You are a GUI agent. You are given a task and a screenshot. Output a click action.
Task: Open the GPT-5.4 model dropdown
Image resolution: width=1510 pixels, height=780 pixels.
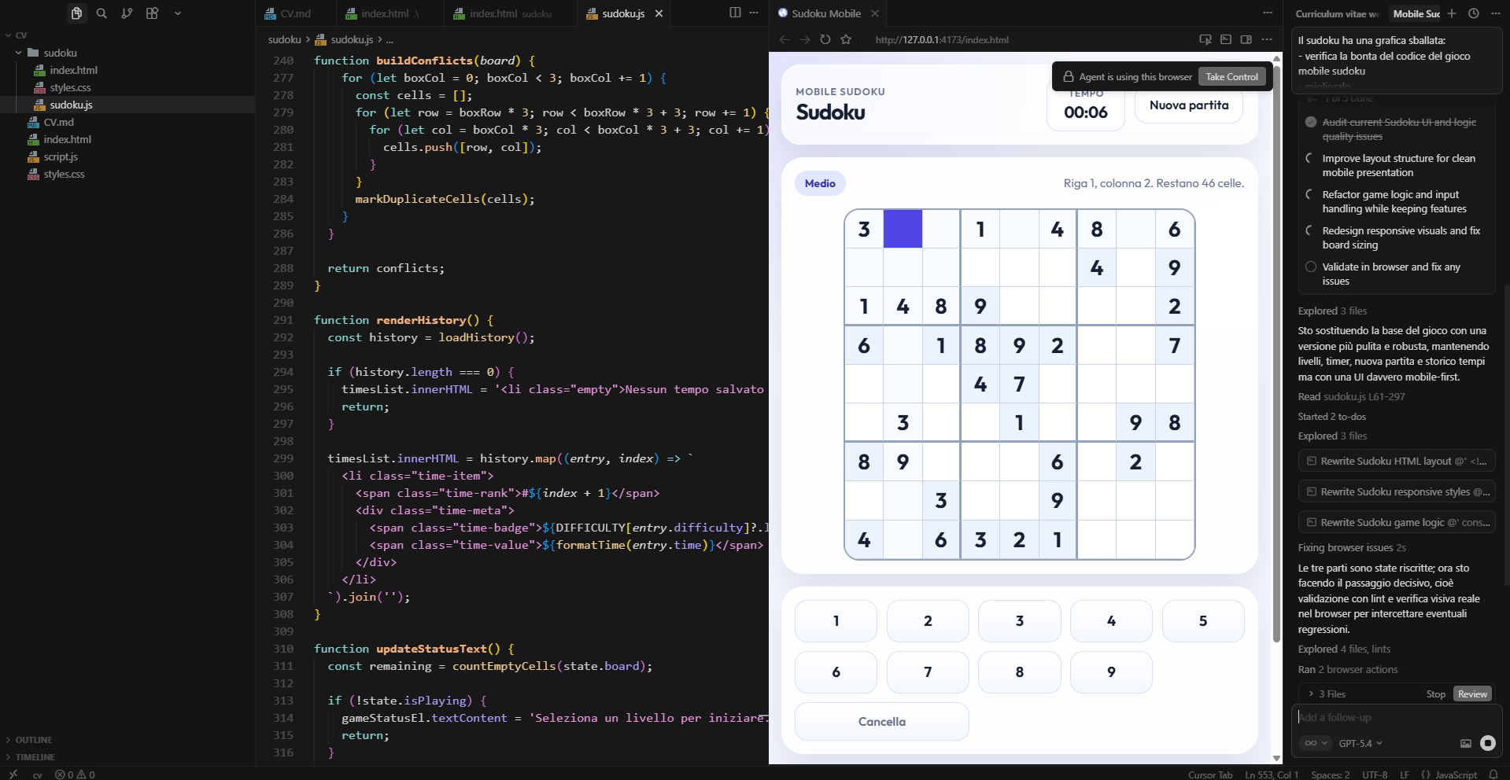[x=1360, y=743]
